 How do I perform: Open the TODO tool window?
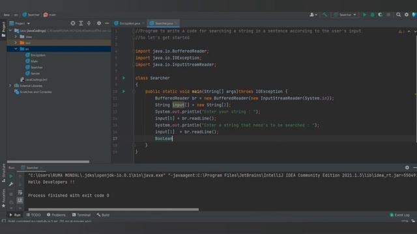pyautogui.click(x=34, y=215)
